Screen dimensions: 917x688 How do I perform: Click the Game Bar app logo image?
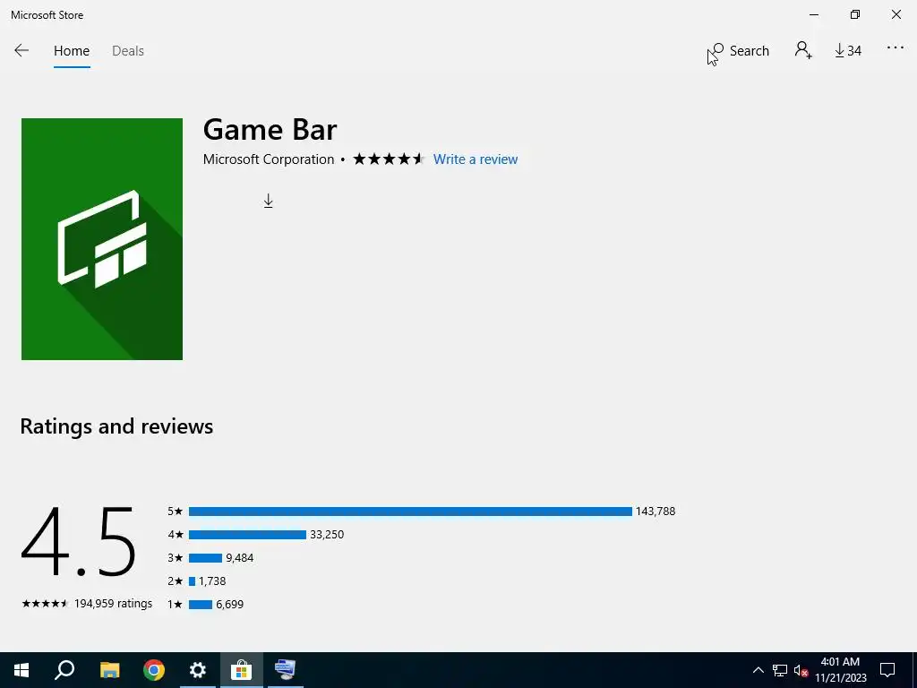102,238
